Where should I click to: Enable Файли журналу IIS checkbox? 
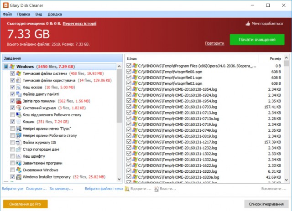[x=12, y=142]
